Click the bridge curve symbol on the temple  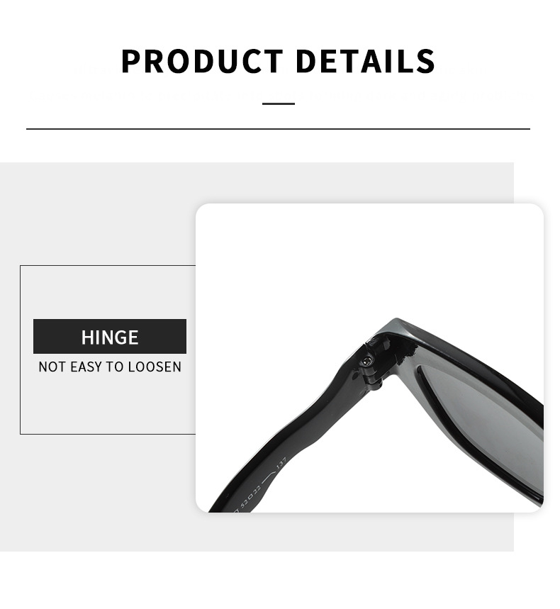pyautogui.click(x=269, y=476)
